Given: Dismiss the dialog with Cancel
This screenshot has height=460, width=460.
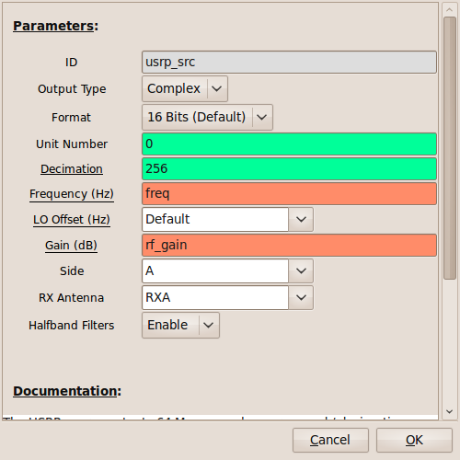Looking at the screenshot, I should [330, 440].
